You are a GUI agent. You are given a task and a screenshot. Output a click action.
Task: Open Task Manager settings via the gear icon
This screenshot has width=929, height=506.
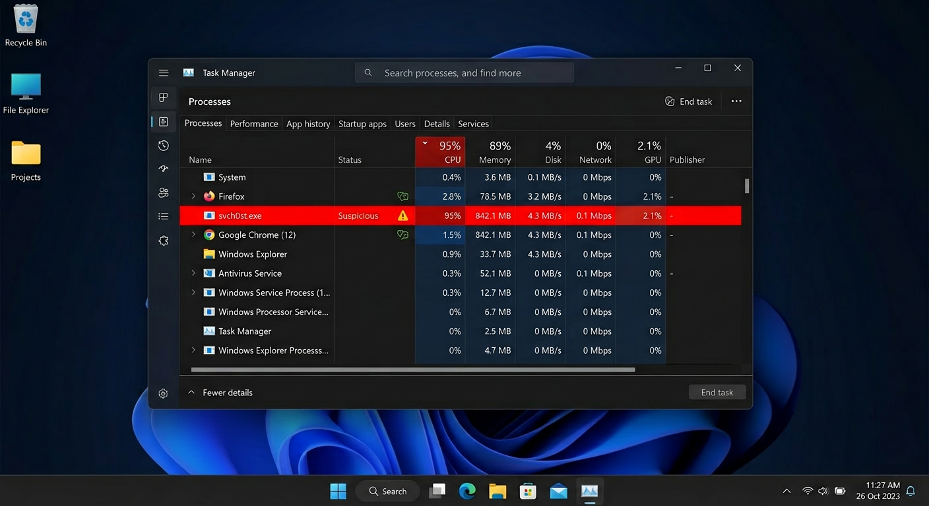(x=163, y=393)
